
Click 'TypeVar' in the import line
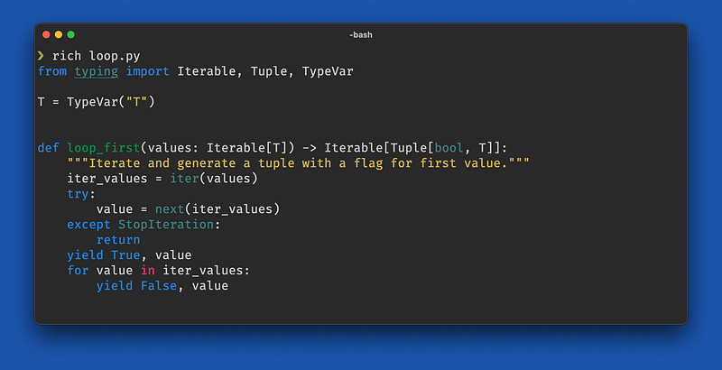point(328,71)
